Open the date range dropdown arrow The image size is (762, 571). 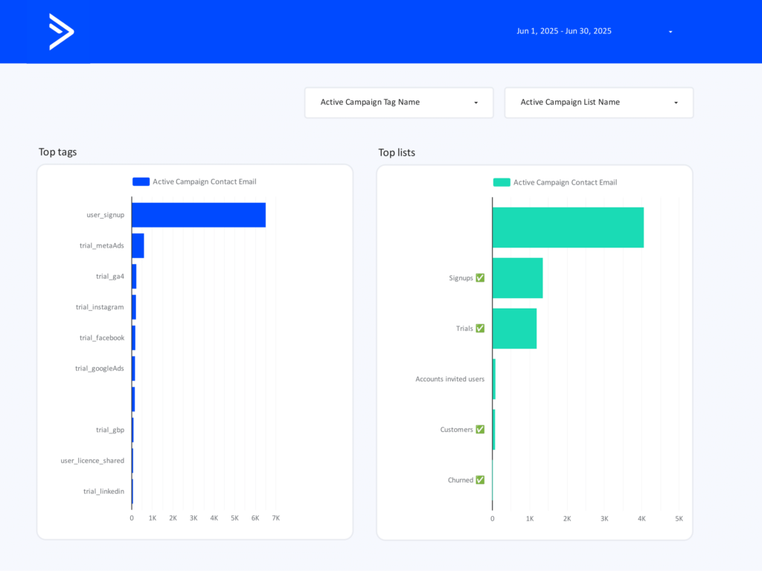pyautogui.click(x=670, y=32)
